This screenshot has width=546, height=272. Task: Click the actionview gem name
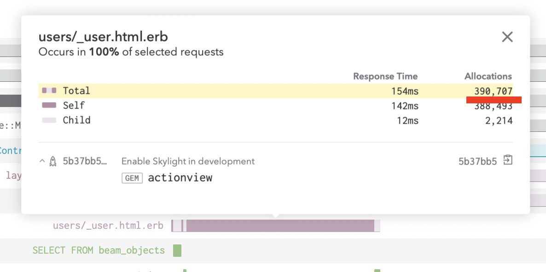tap(180, 178)
